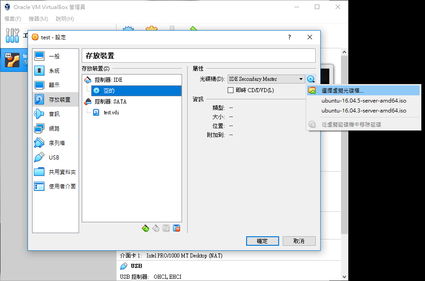Click the add controller icon below storage tree
Screen dimensions: 425x281
(x=145, y=229)
